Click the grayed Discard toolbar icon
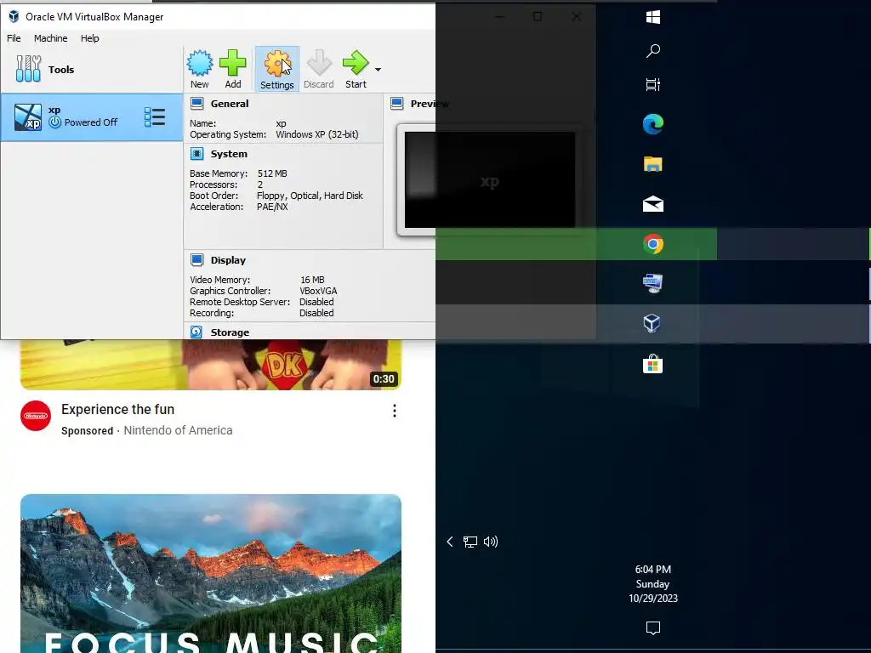871x653 pixels. (318, 69)
